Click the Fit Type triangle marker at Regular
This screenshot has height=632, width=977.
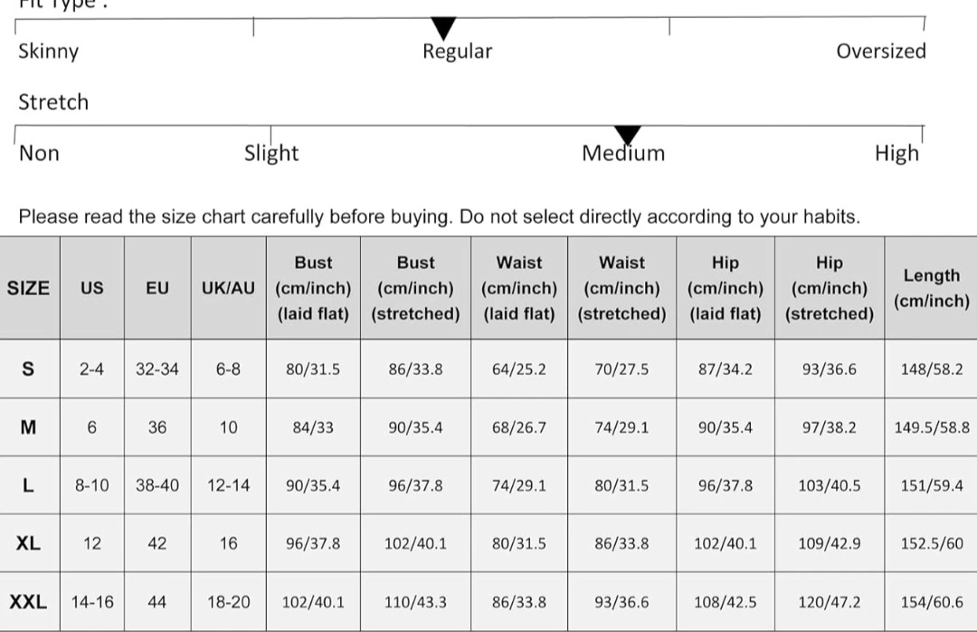coord(443,29)
